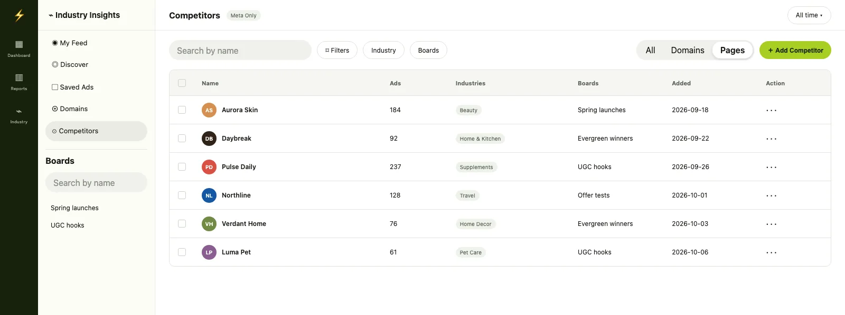The image size is (845, 315).
Task: Sort by the Industries column header
Action: (x=471, y=83)
